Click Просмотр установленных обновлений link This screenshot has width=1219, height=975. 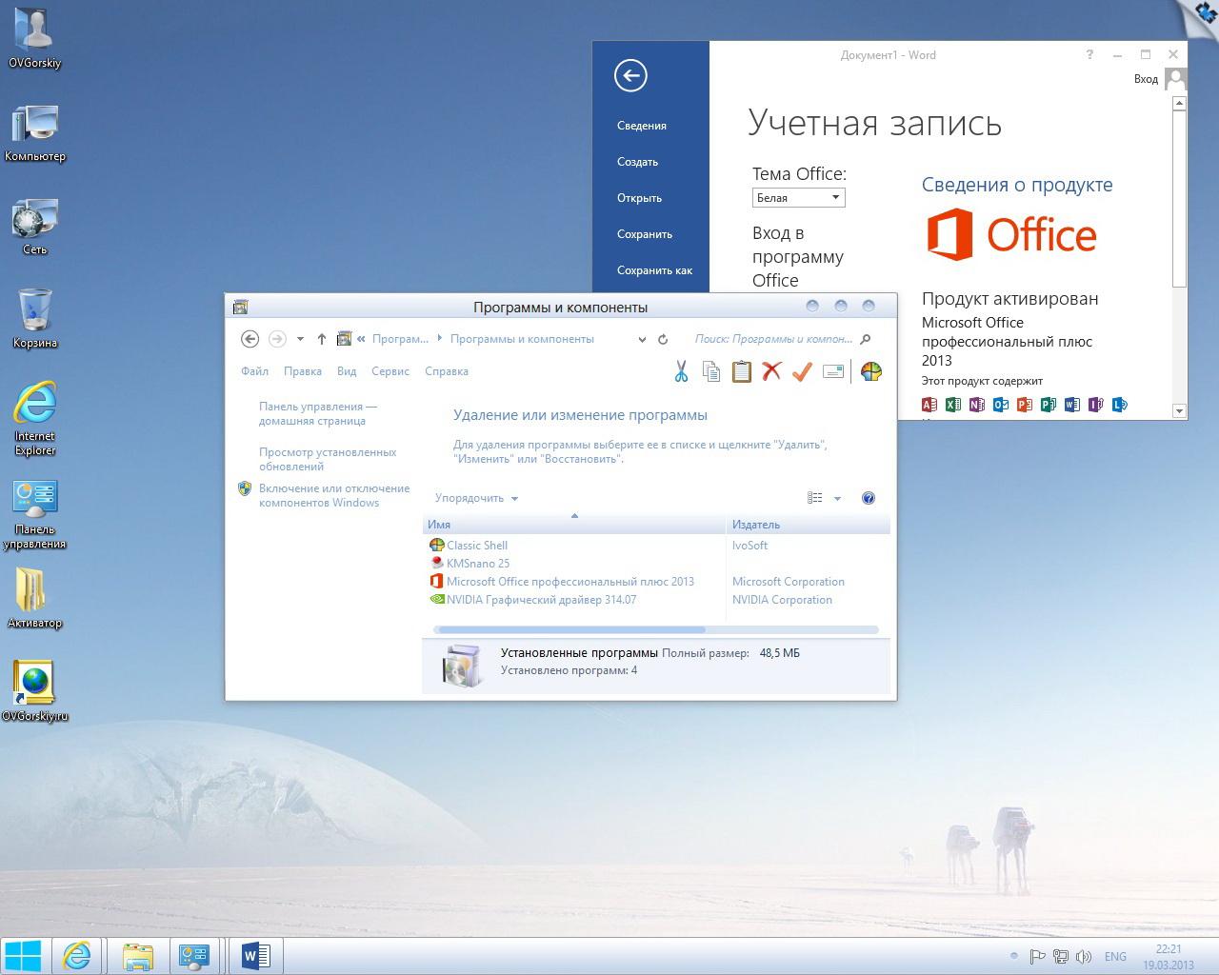point(328,459)
